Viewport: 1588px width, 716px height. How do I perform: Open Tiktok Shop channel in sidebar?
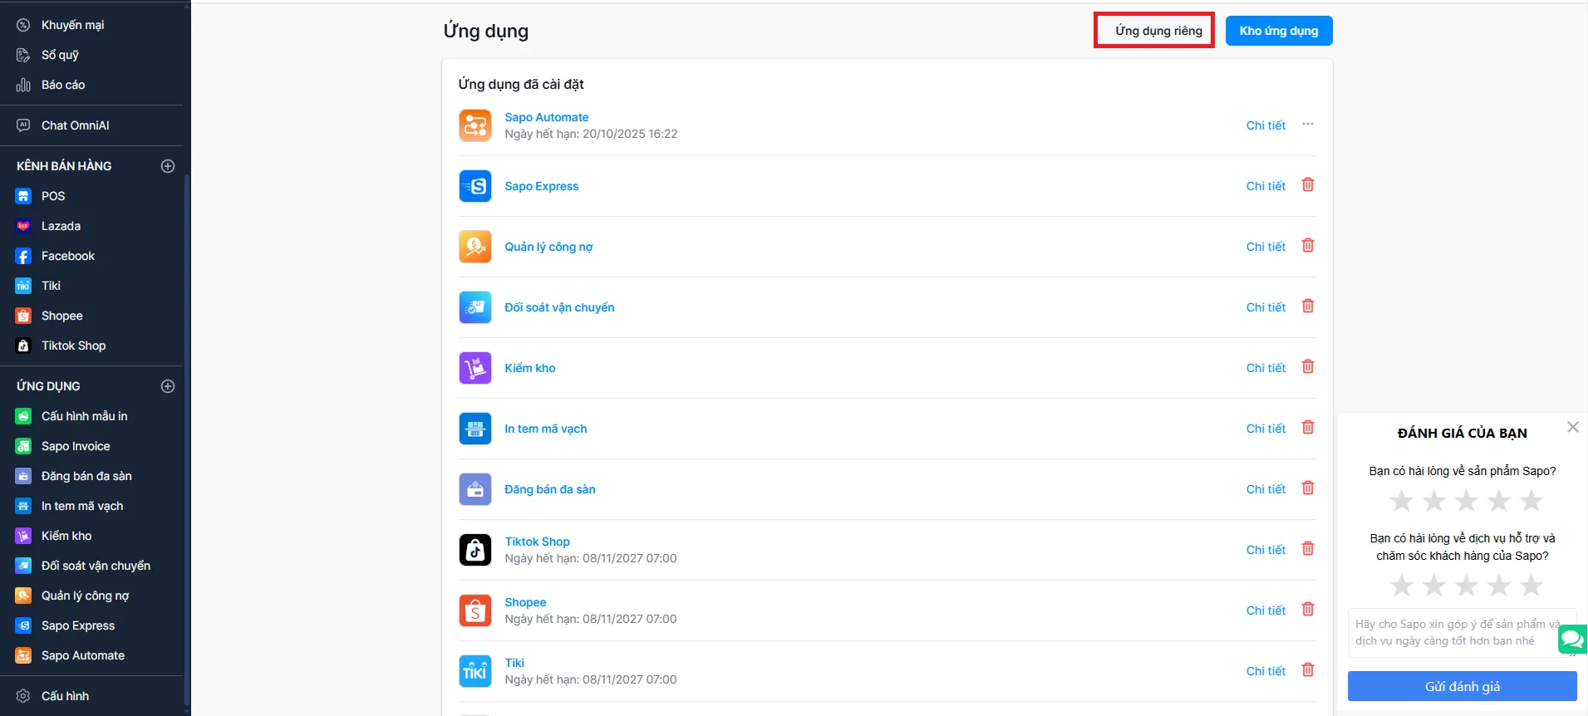(x=73, y=346)
